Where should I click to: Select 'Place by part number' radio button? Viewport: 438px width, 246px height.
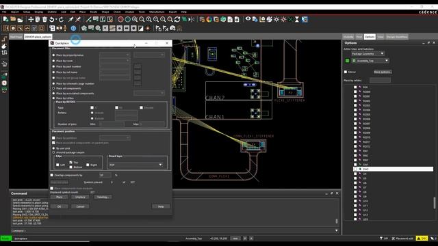coord(53,66)
